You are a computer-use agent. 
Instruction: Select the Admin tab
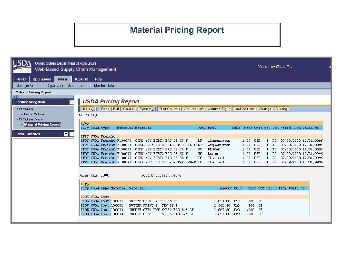pos(63,79)
